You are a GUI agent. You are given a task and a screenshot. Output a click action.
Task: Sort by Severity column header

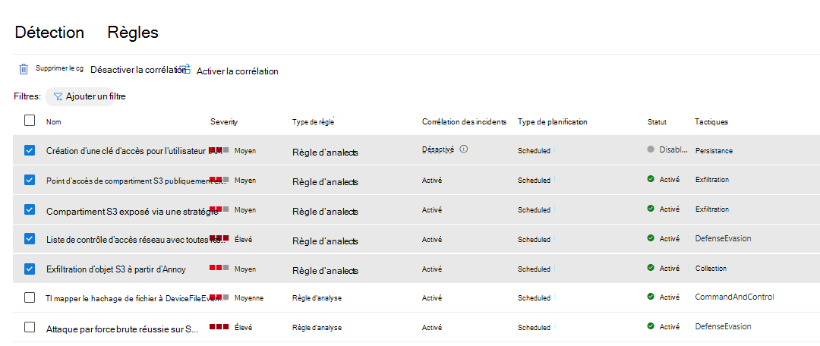pos(224,121)
